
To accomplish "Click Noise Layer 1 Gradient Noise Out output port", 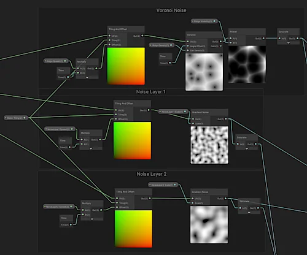I will coord(226,119).
